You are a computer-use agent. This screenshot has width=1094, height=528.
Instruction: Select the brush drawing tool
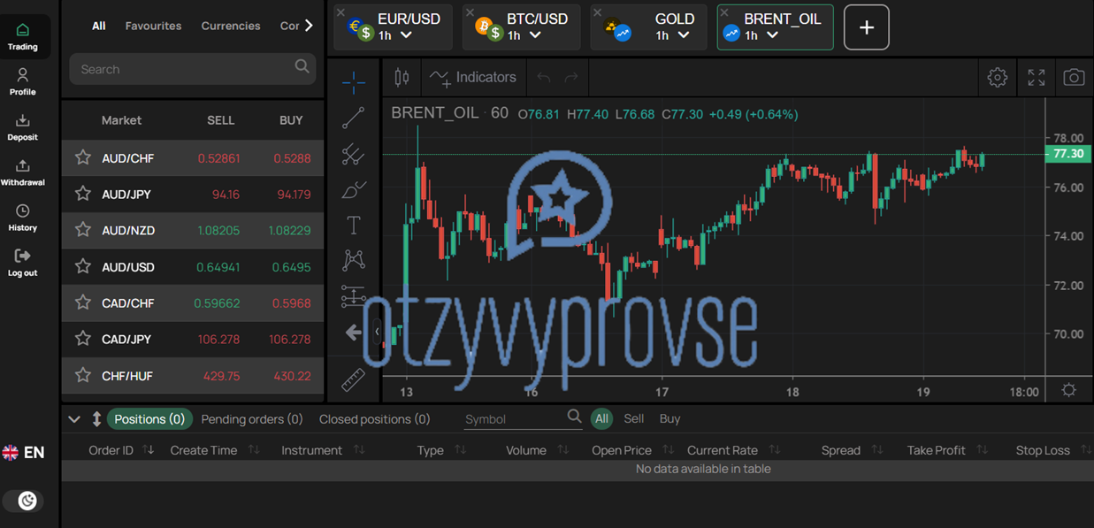(354, 189)
